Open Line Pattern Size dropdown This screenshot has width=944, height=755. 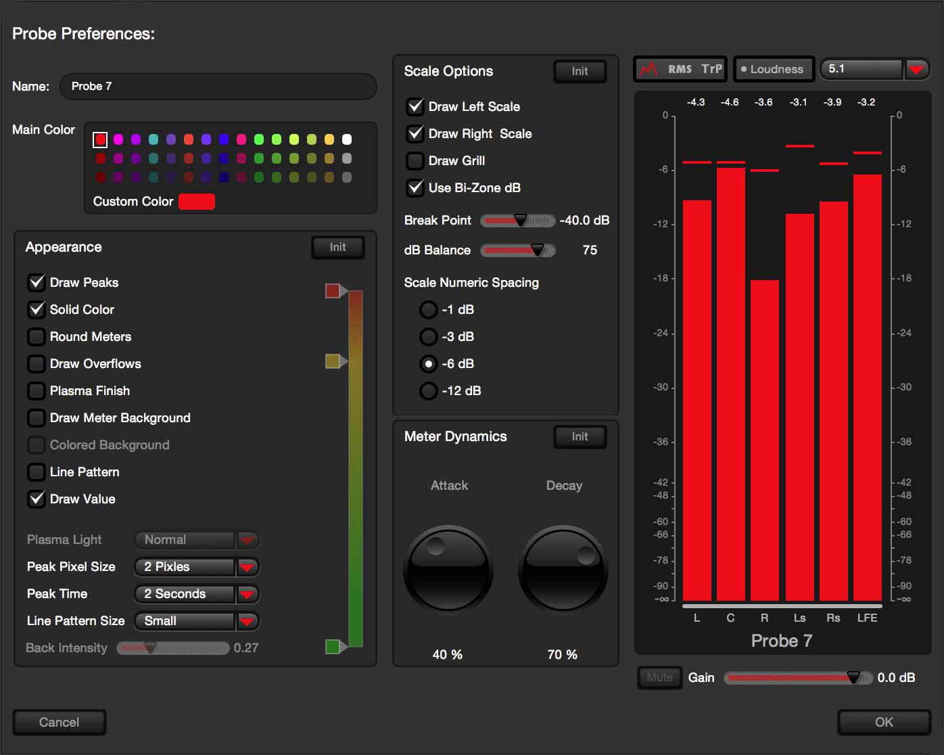197,621
